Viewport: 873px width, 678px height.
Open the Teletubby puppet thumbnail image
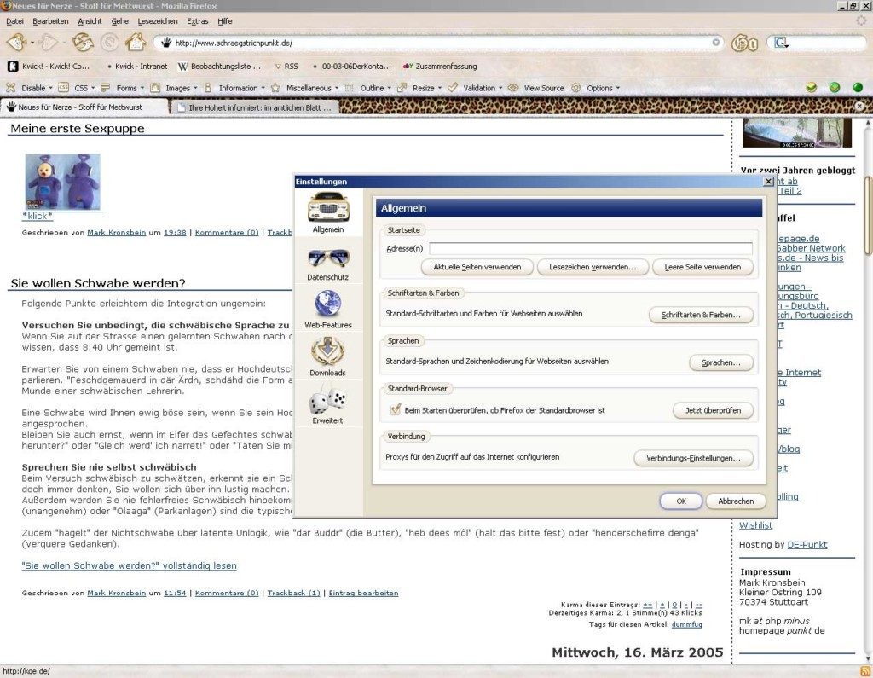pyautogui.click(x=63, y=182)
